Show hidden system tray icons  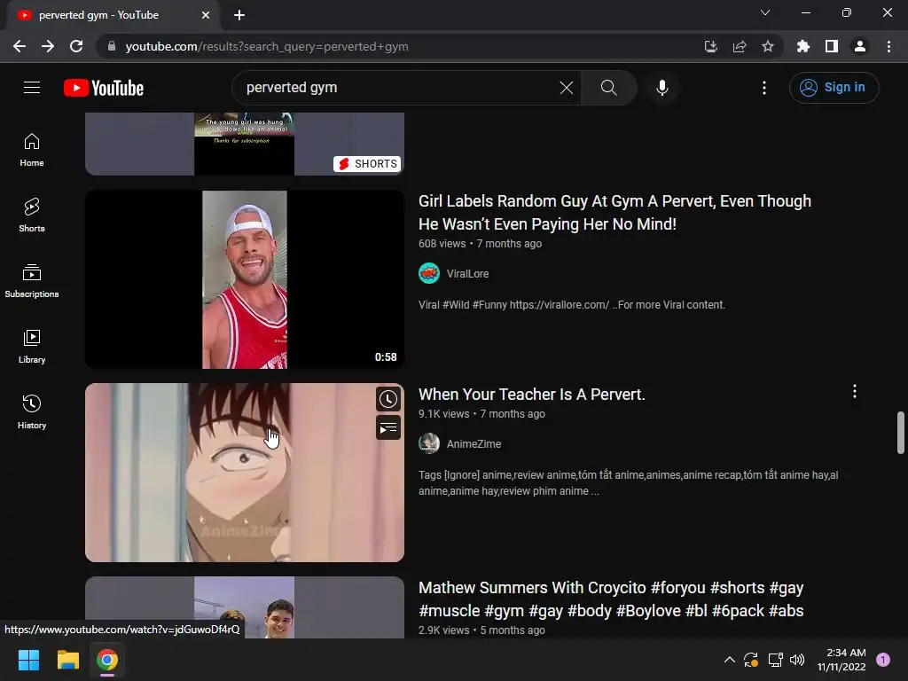point(730,660)
